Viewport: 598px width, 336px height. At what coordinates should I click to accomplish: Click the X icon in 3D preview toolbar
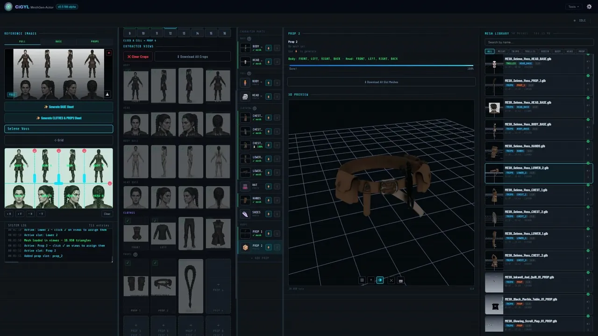tap(392, 280)
